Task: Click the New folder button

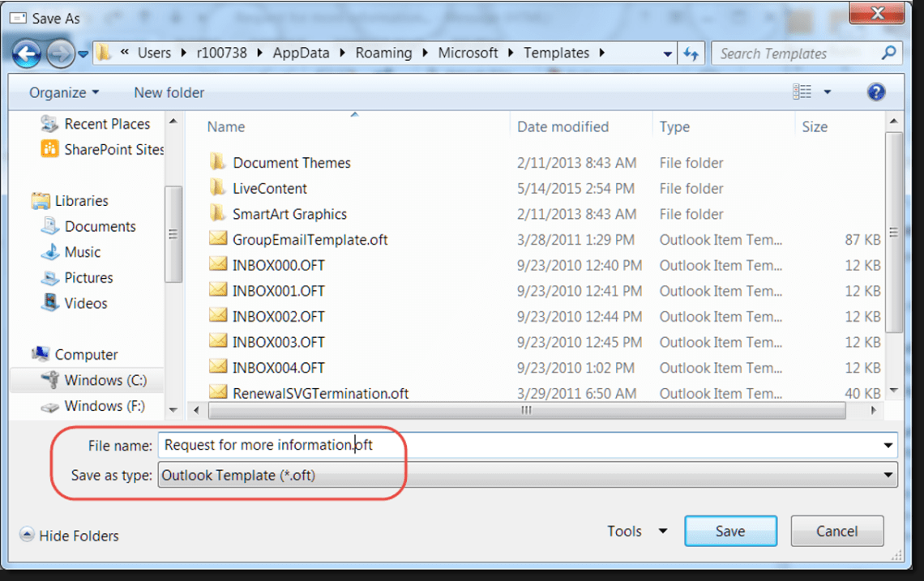Action: pyautogui.click(x=169, y=92)
